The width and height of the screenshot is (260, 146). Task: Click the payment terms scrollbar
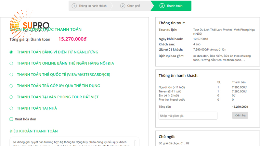(135, 143)
